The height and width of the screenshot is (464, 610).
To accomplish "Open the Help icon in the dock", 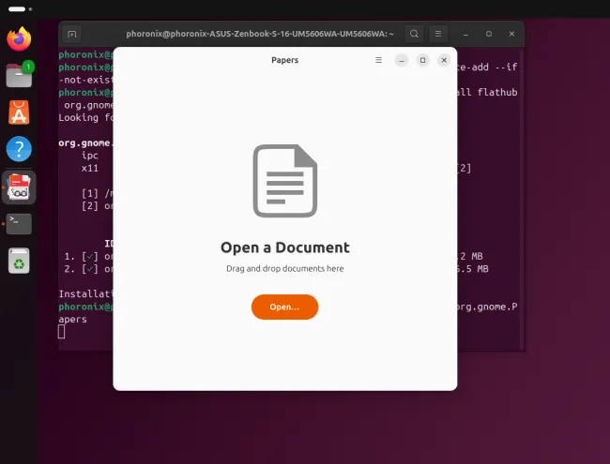I will coord(19,149).
